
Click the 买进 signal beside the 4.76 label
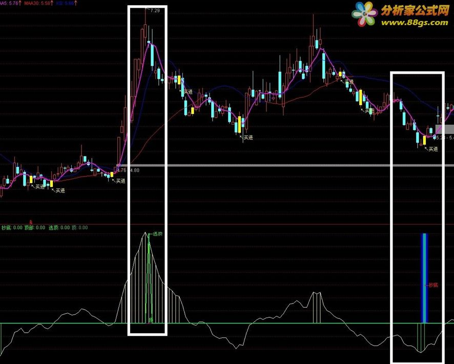point(120,181)
